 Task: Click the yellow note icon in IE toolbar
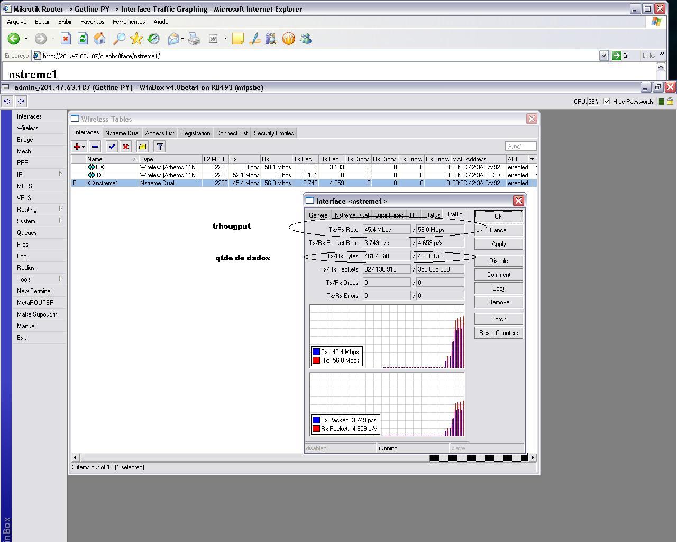238,39
